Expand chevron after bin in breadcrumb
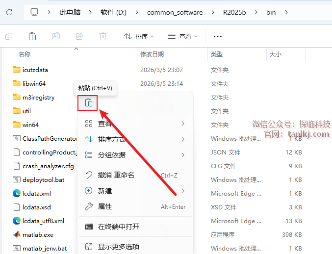Viewport: 332px width, 254px height. [286, 12]
